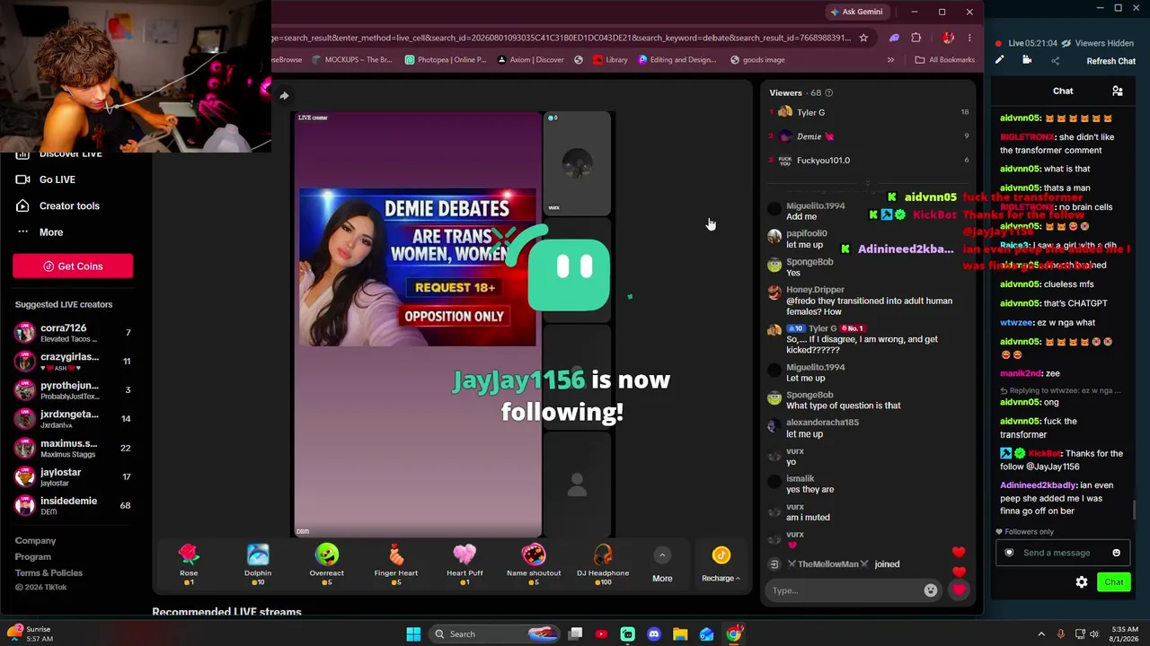Image resolution: width=1150 pixels, height=646 pixels.
Task: Expand More gifts with the up chevron
Action: point(662,555)
